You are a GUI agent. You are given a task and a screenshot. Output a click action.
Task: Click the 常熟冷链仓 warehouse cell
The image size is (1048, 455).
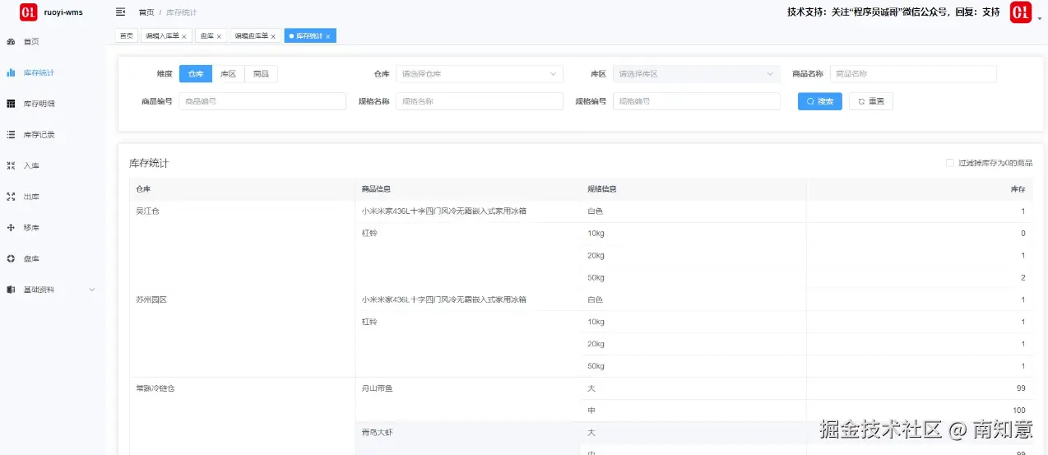click(242, 416)
